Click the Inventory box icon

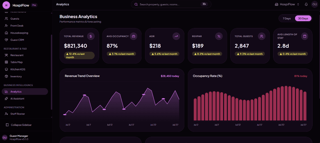pos(6,76)
